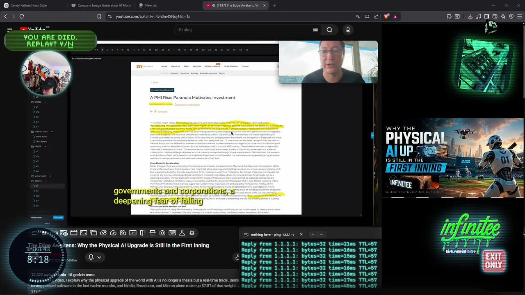Click the Brave translate page icon
This screenshot has height=295, width=525.
pos(358,16)
